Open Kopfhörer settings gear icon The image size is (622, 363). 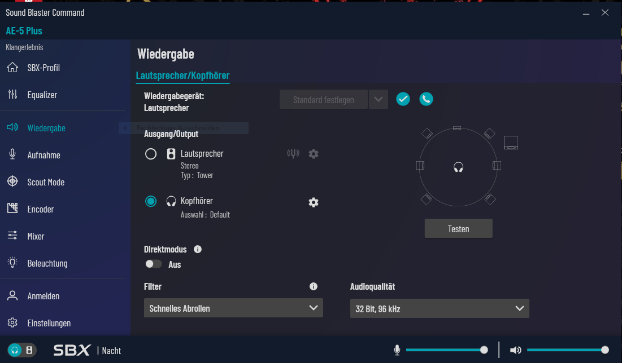pos(314,202)
